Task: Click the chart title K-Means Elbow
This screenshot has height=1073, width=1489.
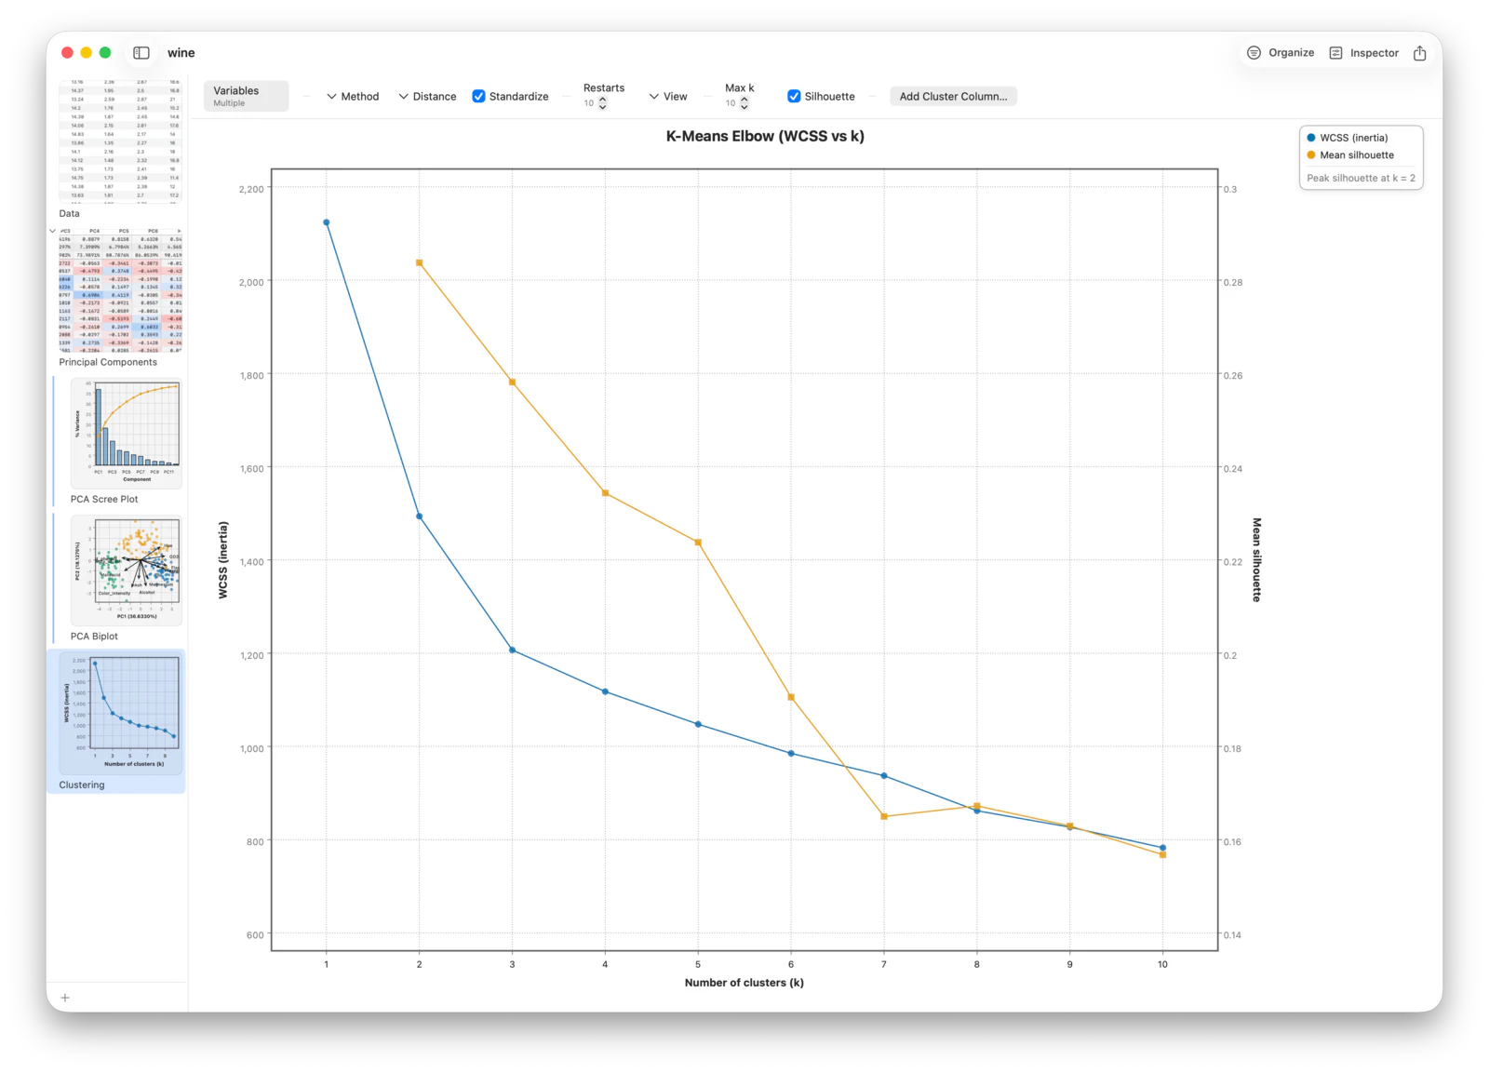Action: 765,136
